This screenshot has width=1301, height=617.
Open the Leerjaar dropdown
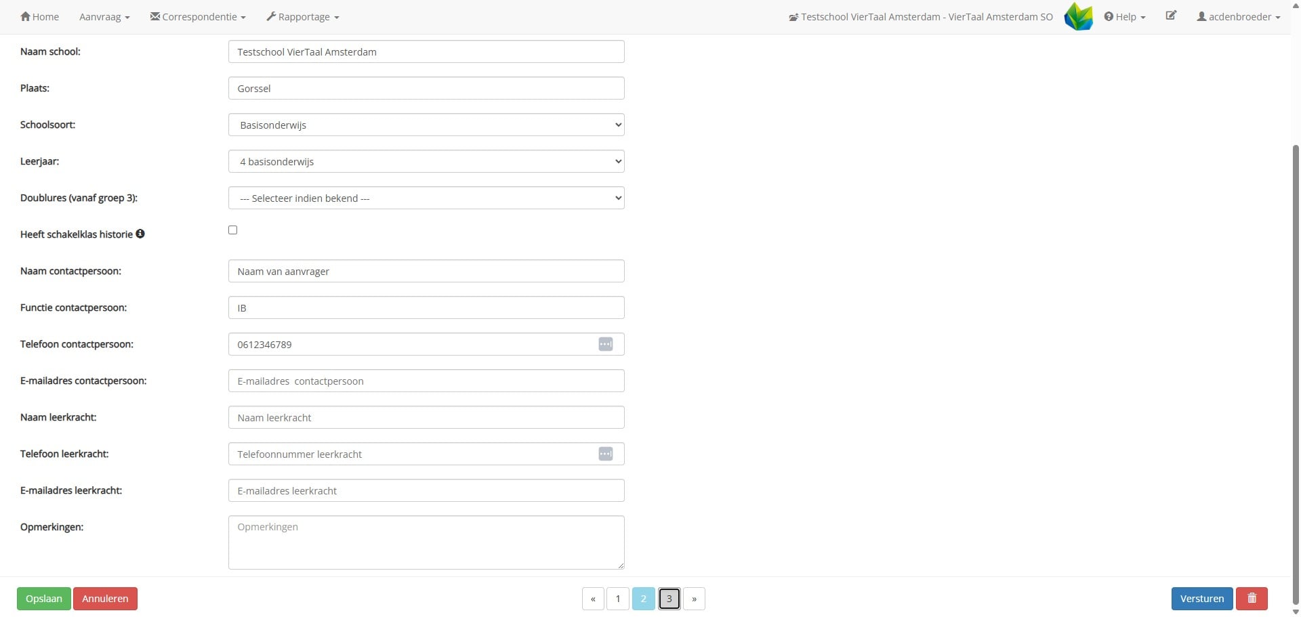(x=426, y=161)
